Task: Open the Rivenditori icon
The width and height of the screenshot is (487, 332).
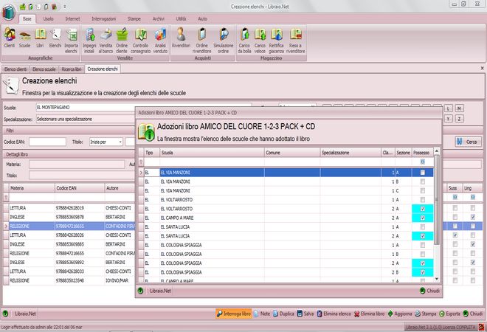Action: coord(181,38)
